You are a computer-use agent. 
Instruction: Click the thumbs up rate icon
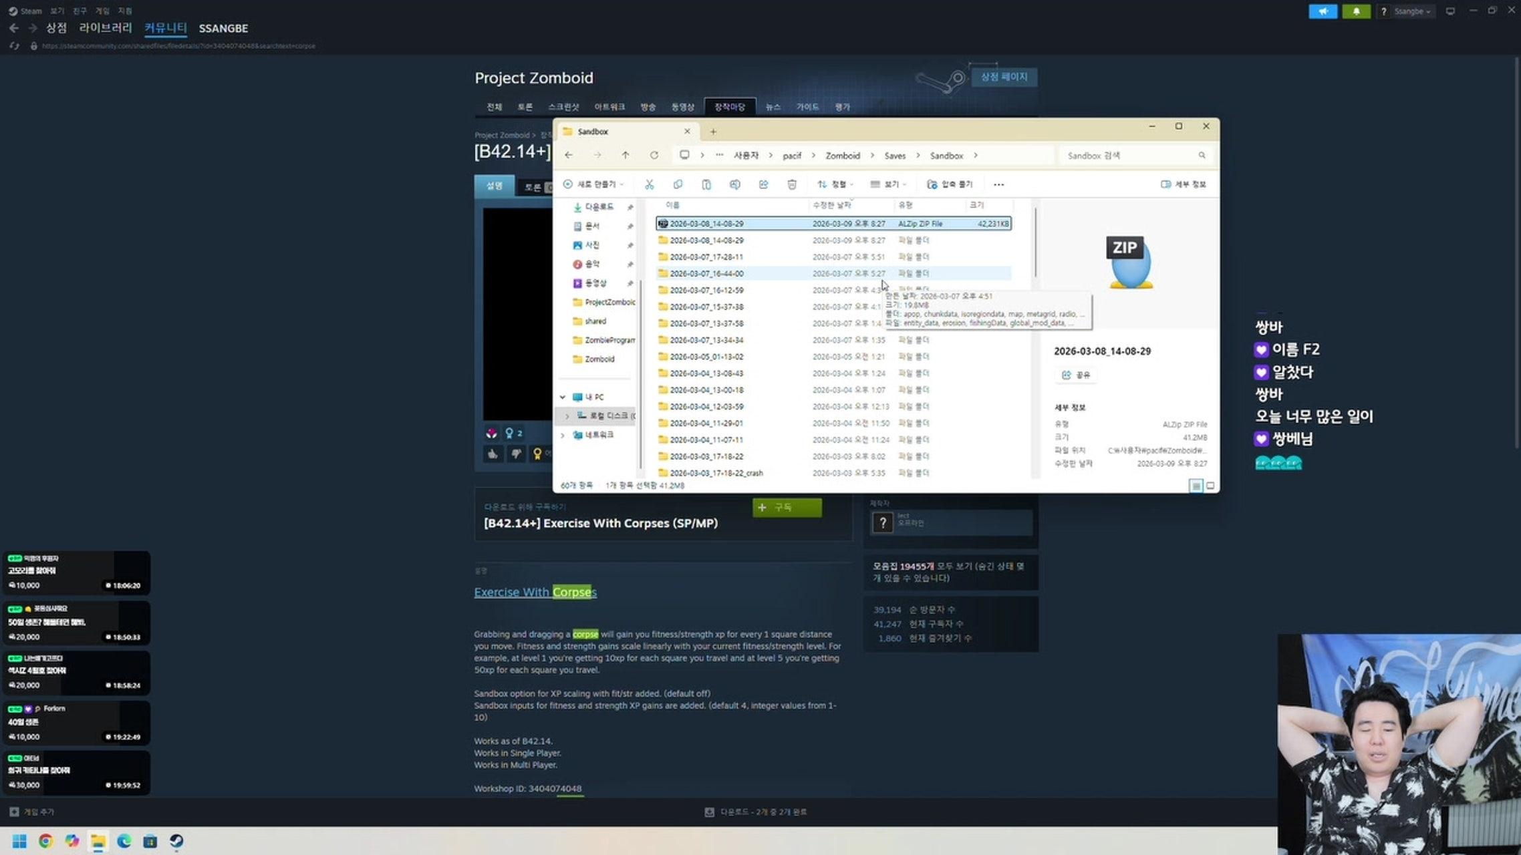(493, 454)
